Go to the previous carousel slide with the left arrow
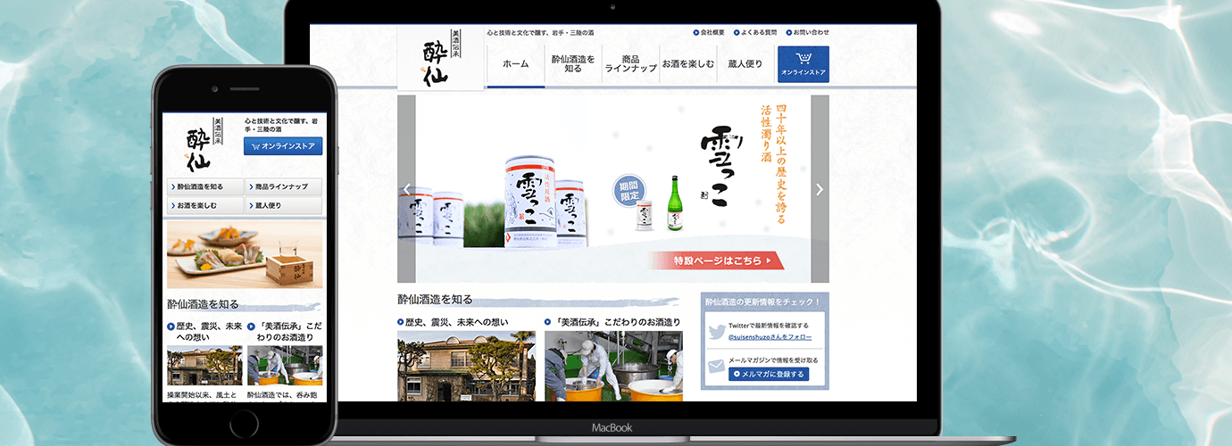 [407, 189]
